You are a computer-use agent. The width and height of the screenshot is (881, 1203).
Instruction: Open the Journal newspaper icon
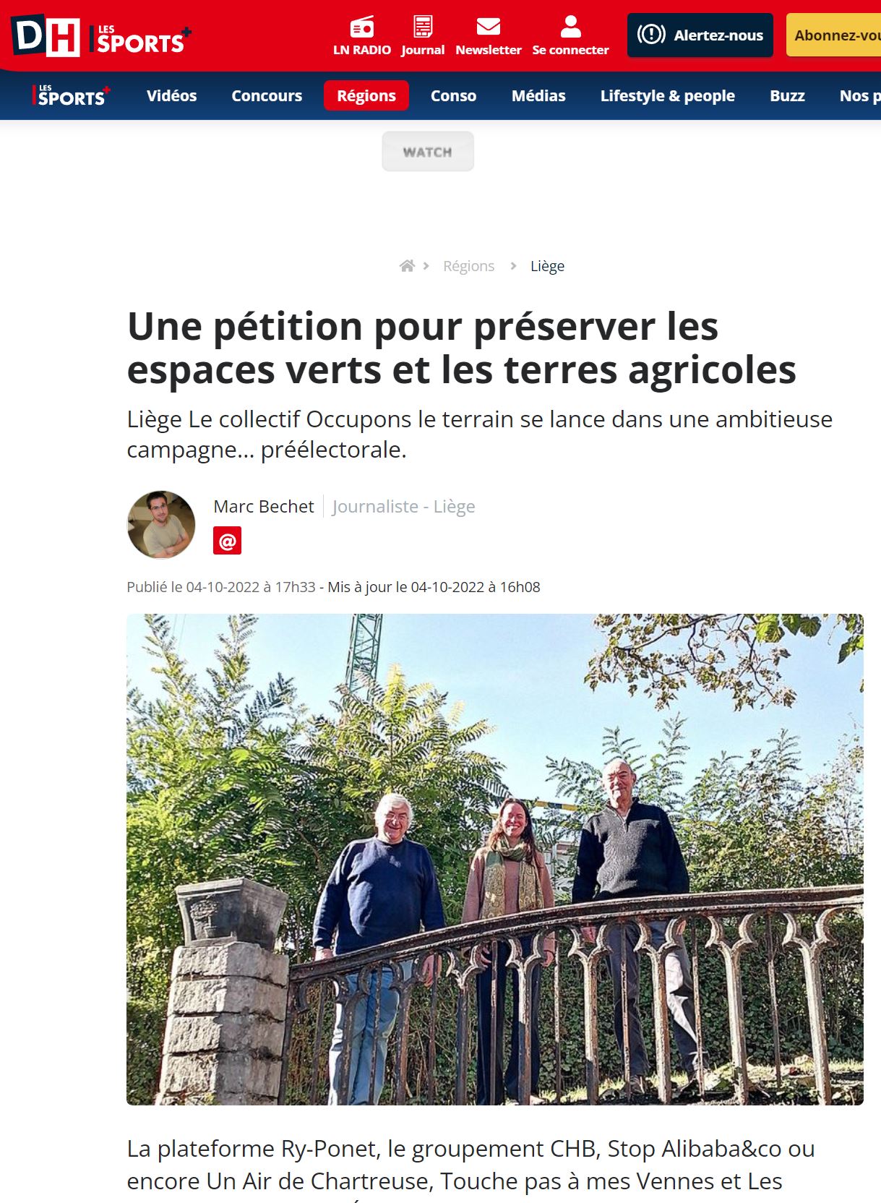click(x=423, y=27)
